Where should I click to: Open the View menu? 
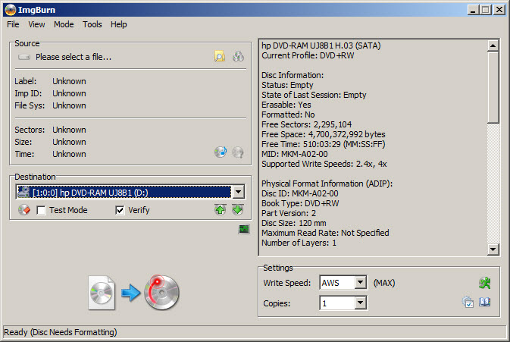point(36,24)
